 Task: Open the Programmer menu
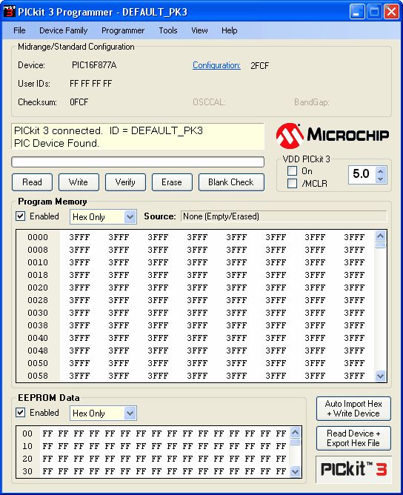(x=123, y=30)
